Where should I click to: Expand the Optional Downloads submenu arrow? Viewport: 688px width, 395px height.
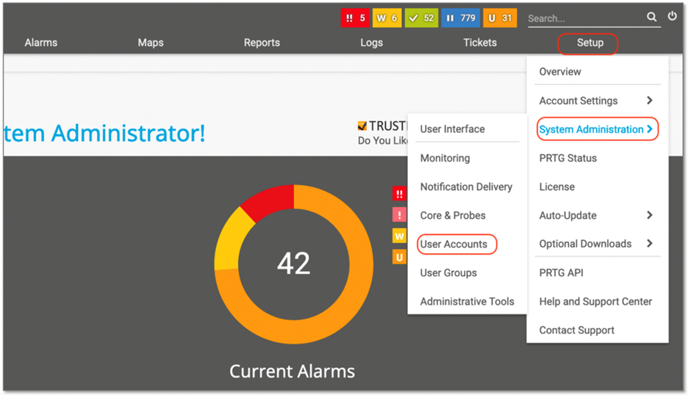point(649,244)
